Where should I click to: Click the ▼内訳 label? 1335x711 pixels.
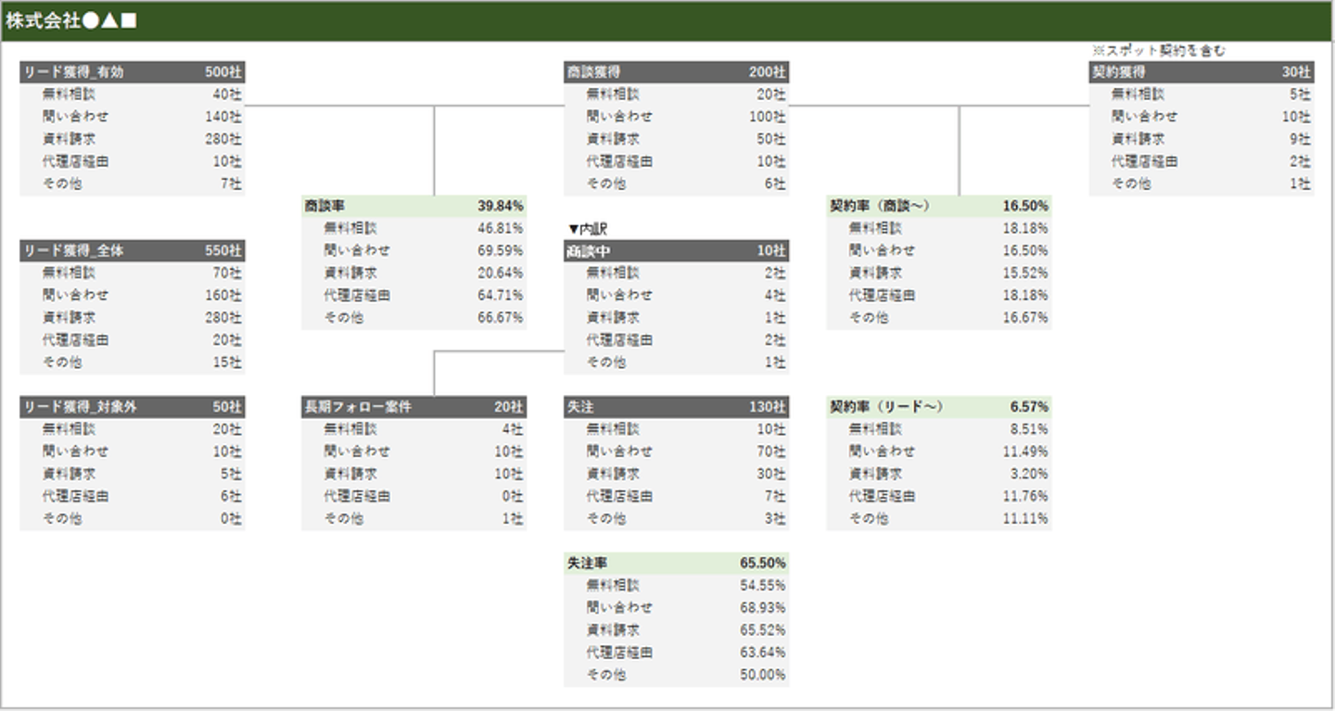pyautogui.click(x=588, y=229)
